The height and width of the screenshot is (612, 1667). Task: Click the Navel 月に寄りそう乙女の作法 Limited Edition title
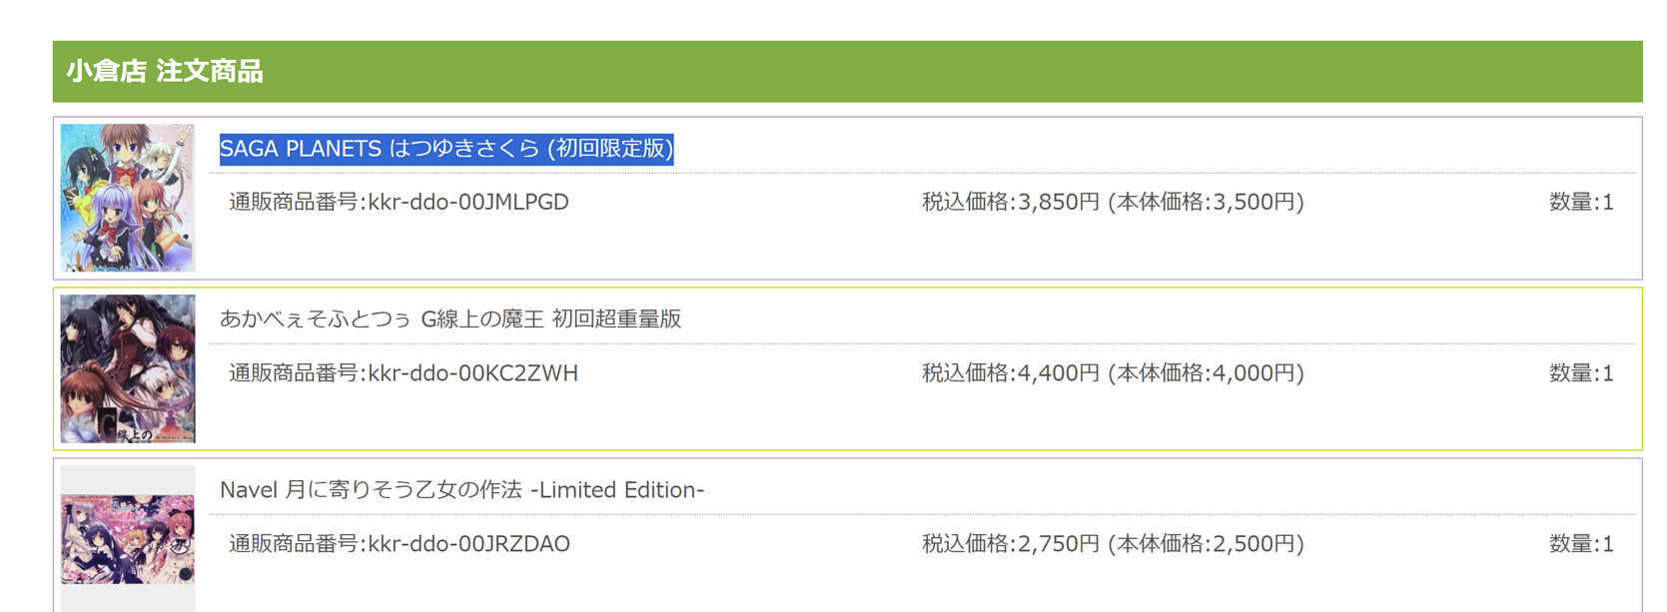[x=461, y=490]
